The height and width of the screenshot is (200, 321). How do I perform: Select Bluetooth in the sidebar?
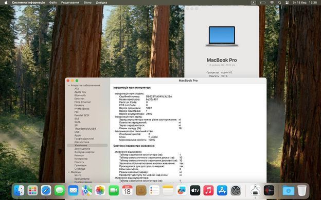pos(80,95)
